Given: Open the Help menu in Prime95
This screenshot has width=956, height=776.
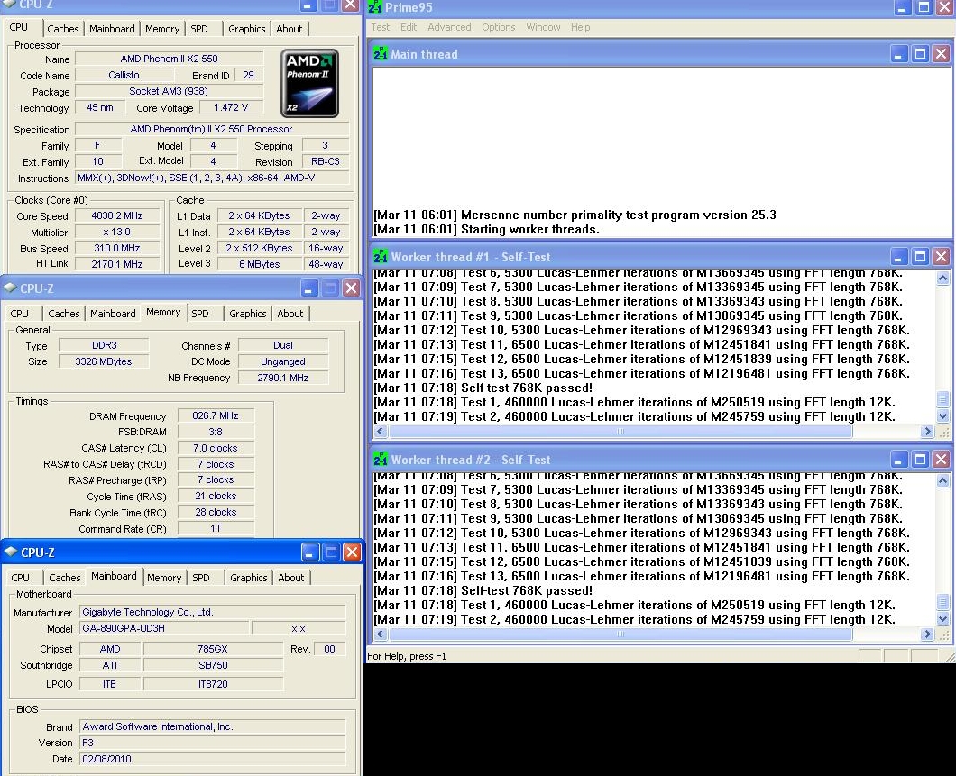Looking at the screenshot, I should (x=580, y=27).
